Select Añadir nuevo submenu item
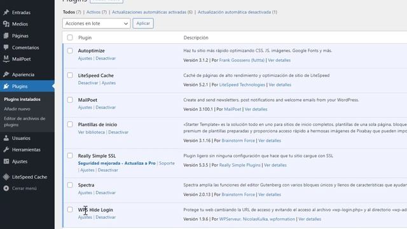The height and width of the screenshot is (229, 407). pos(17,109)
